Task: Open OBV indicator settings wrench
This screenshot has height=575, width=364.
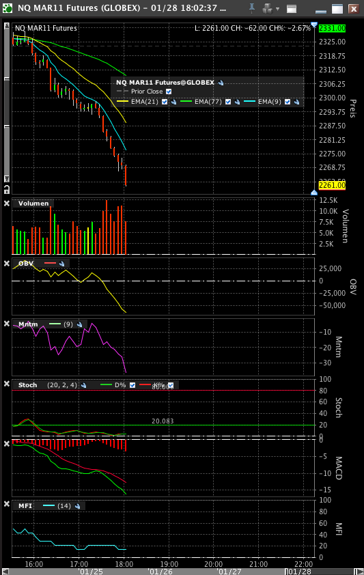Action: tap(61, 264)
